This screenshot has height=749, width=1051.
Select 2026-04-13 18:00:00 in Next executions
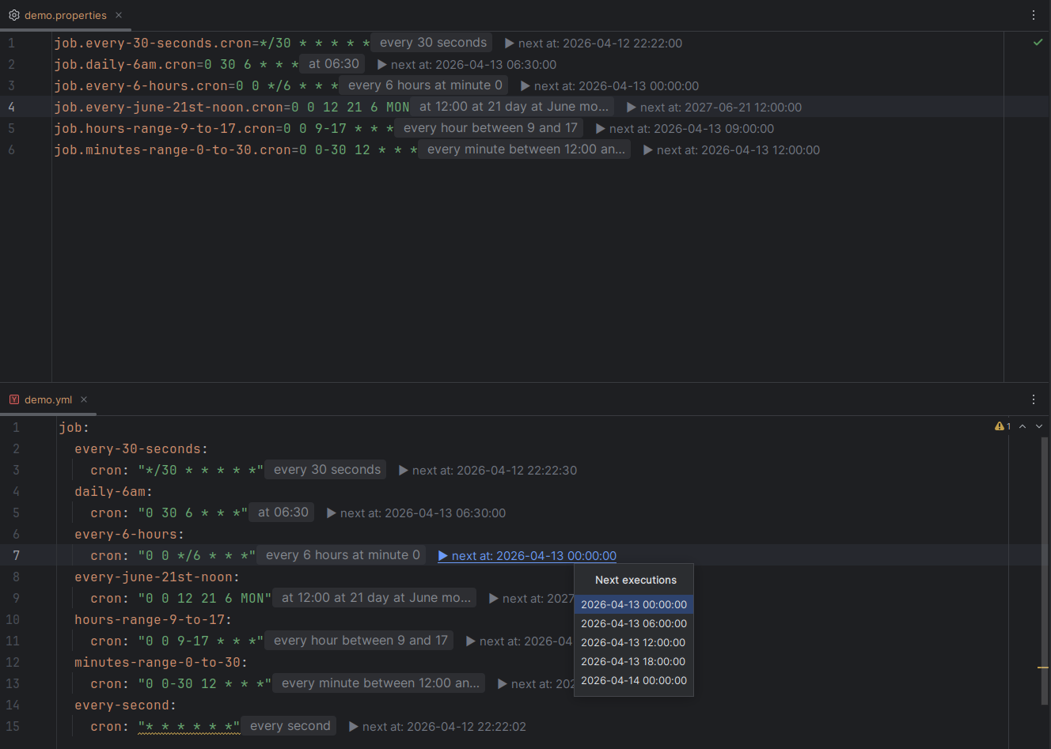click(634, 661)
